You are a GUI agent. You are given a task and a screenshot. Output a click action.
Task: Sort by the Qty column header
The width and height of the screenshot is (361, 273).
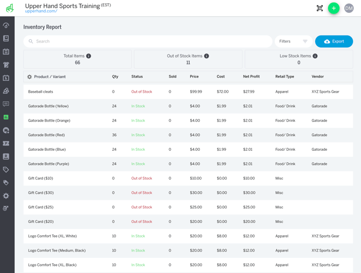click(x=115, y=76)
